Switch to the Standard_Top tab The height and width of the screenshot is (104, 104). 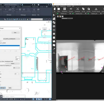pyautogui.click(x=63, y=14)
